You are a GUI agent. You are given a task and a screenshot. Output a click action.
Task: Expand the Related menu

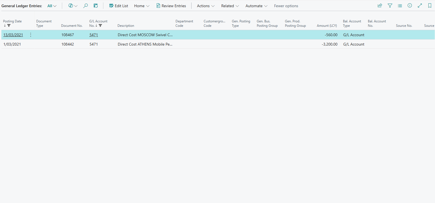click(x=230, y=6)
